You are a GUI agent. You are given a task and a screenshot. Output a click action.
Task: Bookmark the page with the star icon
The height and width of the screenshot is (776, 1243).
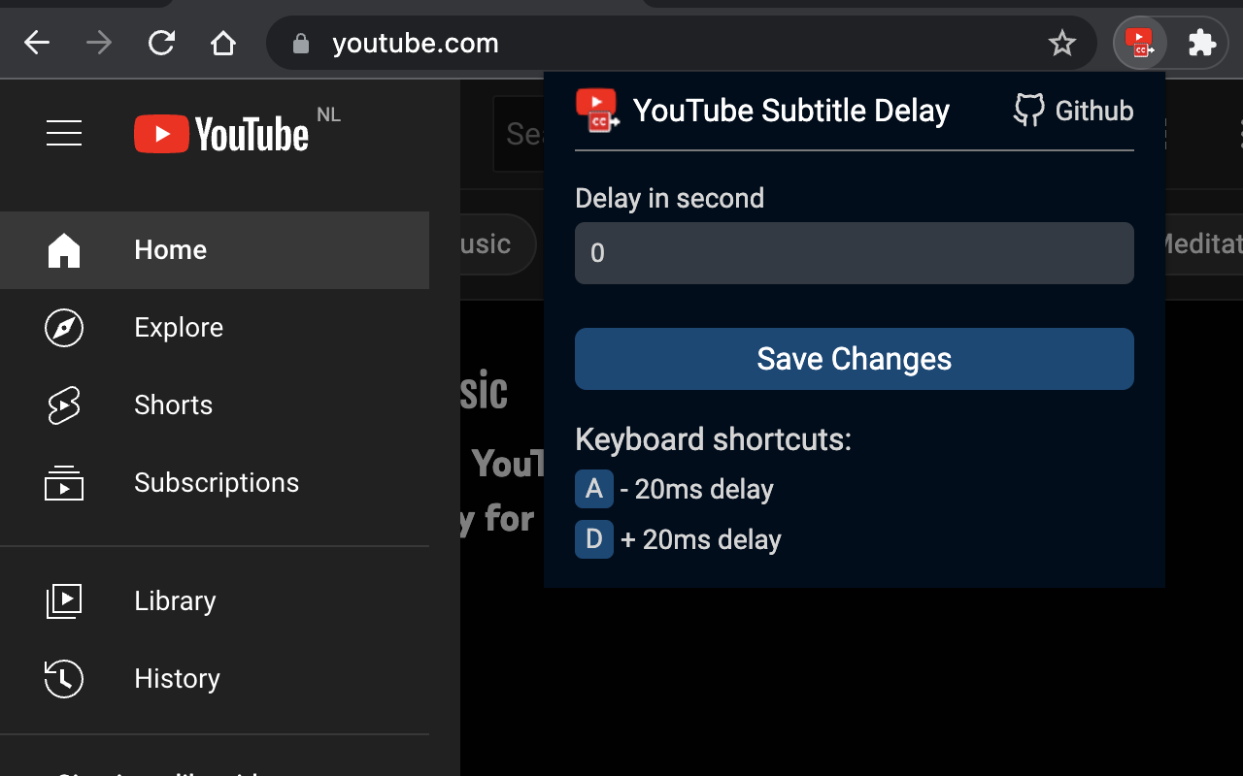point(1062,43)
